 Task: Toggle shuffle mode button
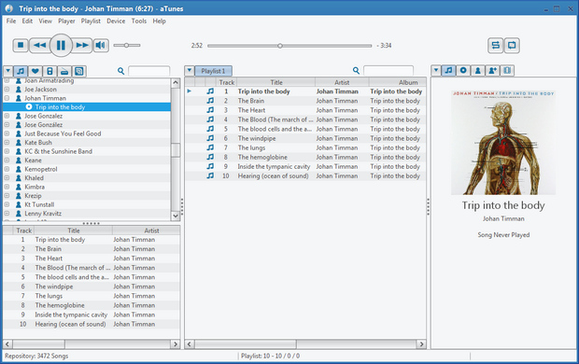tap(495, 46)
